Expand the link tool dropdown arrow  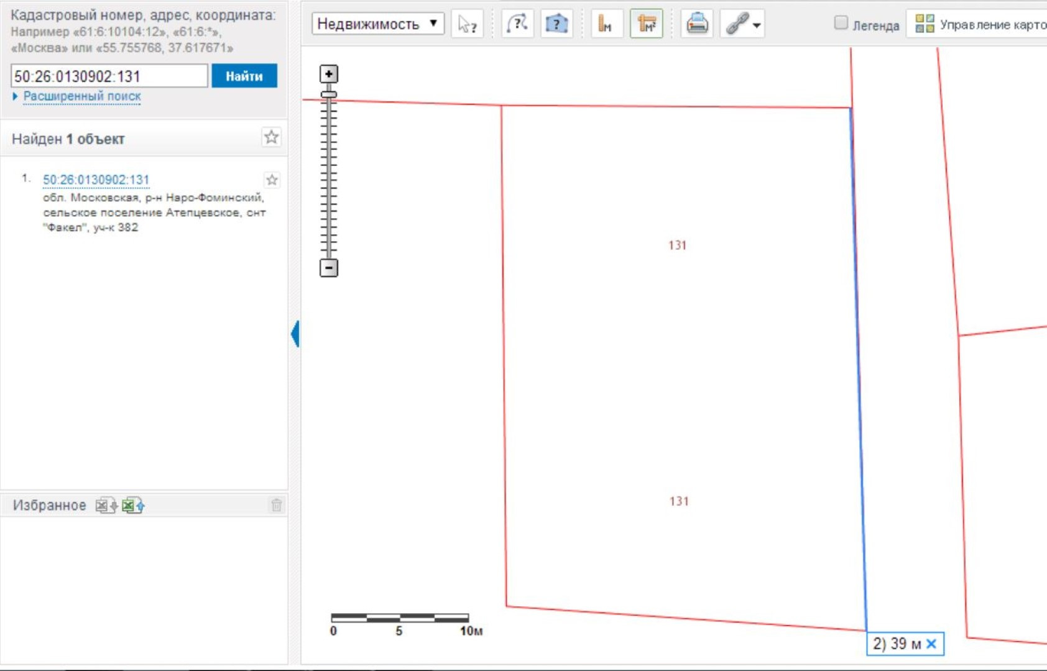coord(757,25)
